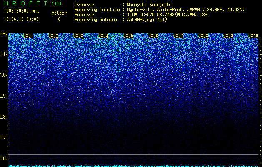
Task: Click the HROFFT 1.0.0 title text
Action: point(32,3)
